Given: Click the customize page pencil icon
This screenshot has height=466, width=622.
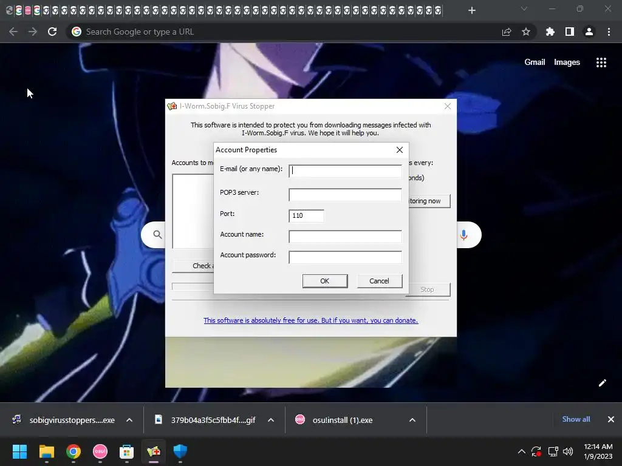Looking at the screenshot, I should tap(602, 383).
